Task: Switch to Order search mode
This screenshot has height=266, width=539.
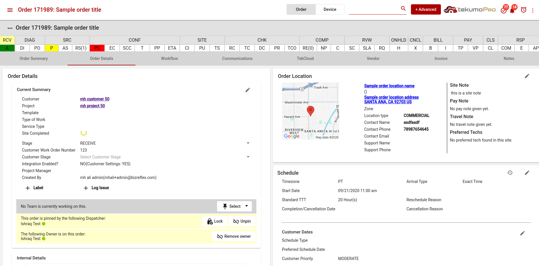Action: tap(301, 9)
